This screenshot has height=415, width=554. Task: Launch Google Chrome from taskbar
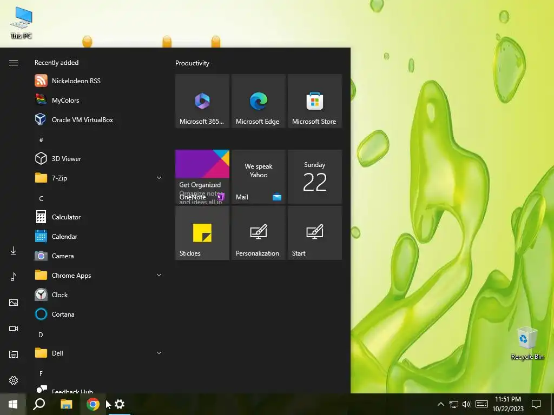click(93, 404)
